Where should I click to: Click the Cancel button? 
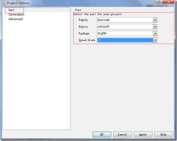pos(122,134)
